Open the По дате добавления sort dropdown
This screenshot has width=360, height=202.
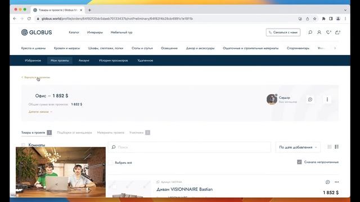click(x=298, y=147)
